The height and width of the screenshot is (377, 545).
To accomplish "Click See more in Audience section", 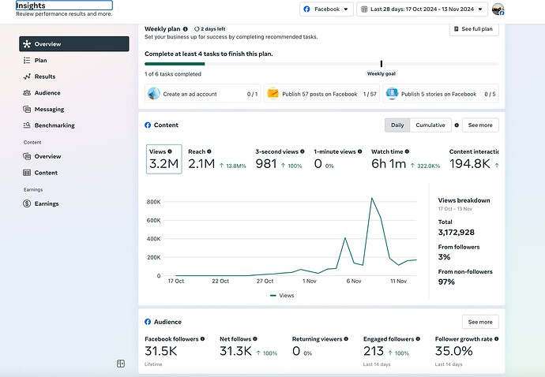I will 480,322.
